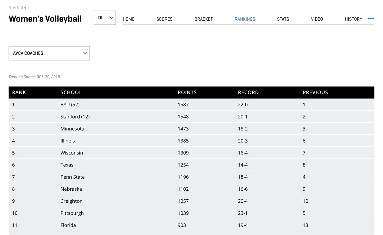Click Nebraska's record 16-6

(243, 189)
